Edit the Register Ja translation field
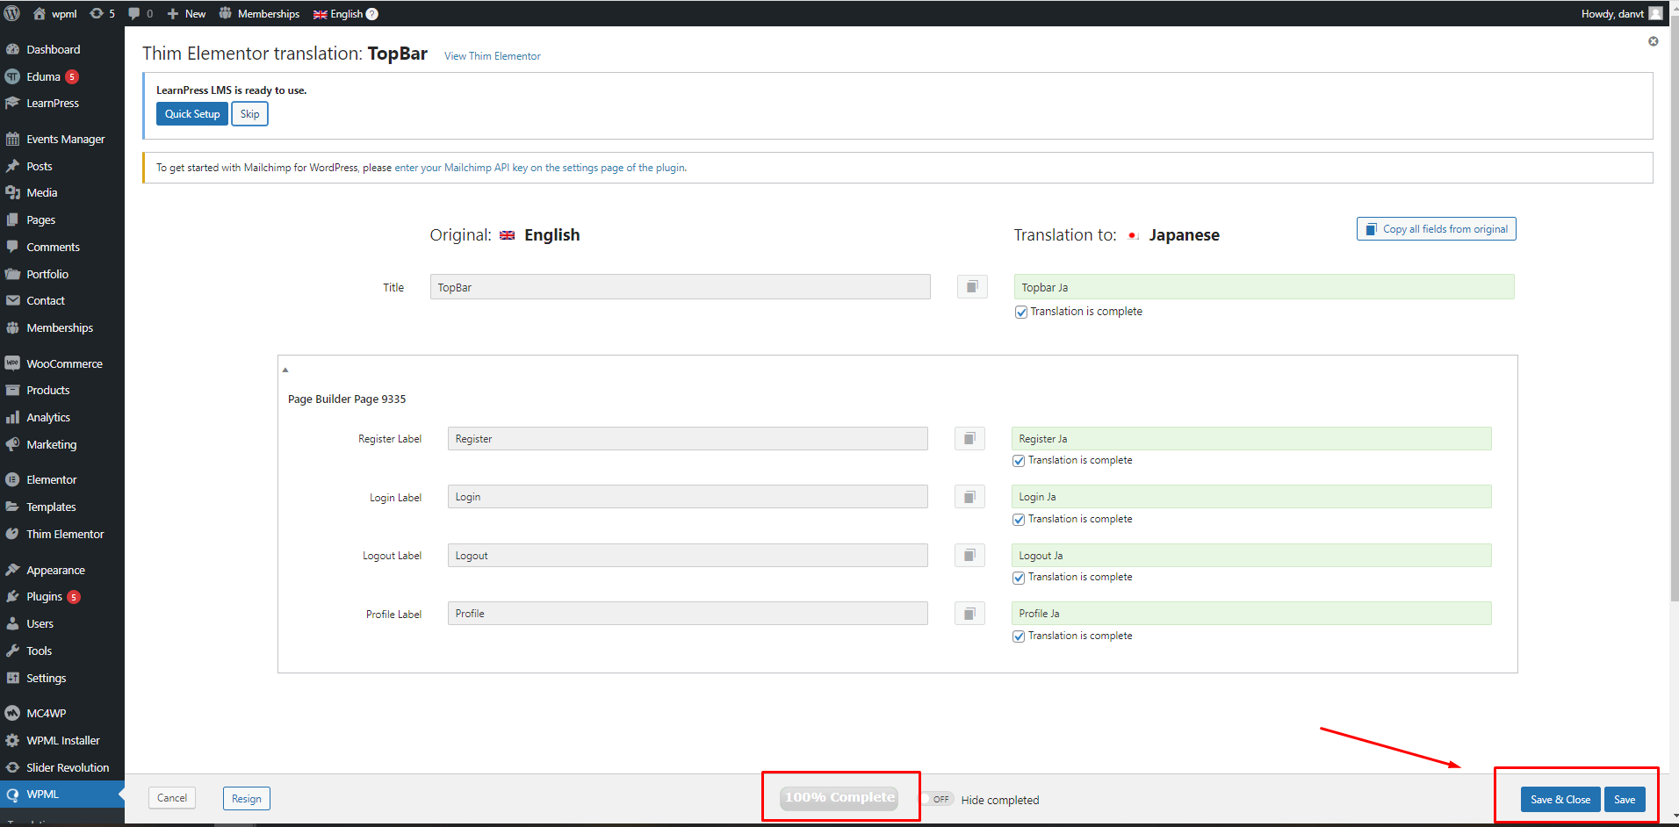Viewport: 1679px width, 827px height. [x=1251, y=438]
